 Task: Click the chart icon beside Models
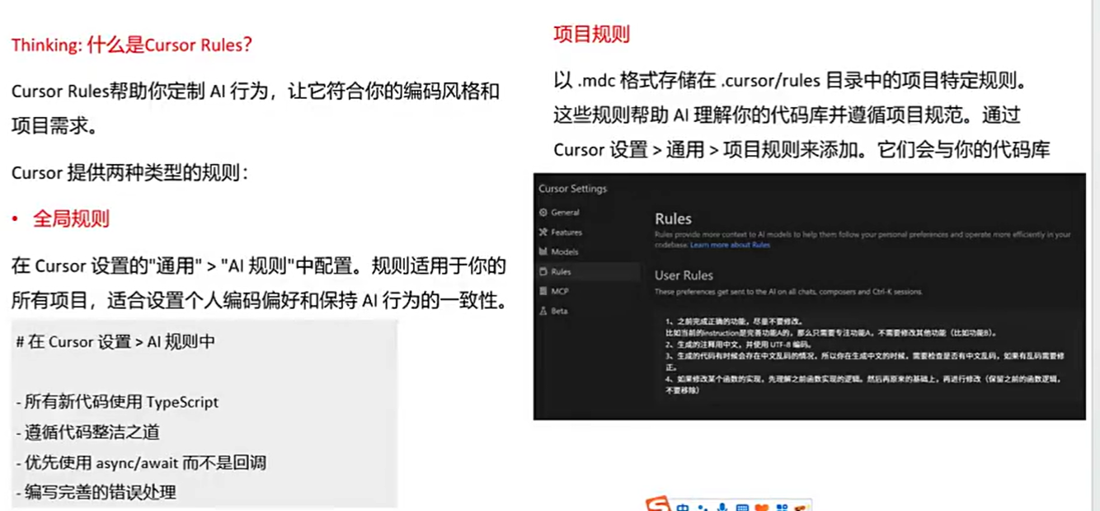tap(543, 252)
